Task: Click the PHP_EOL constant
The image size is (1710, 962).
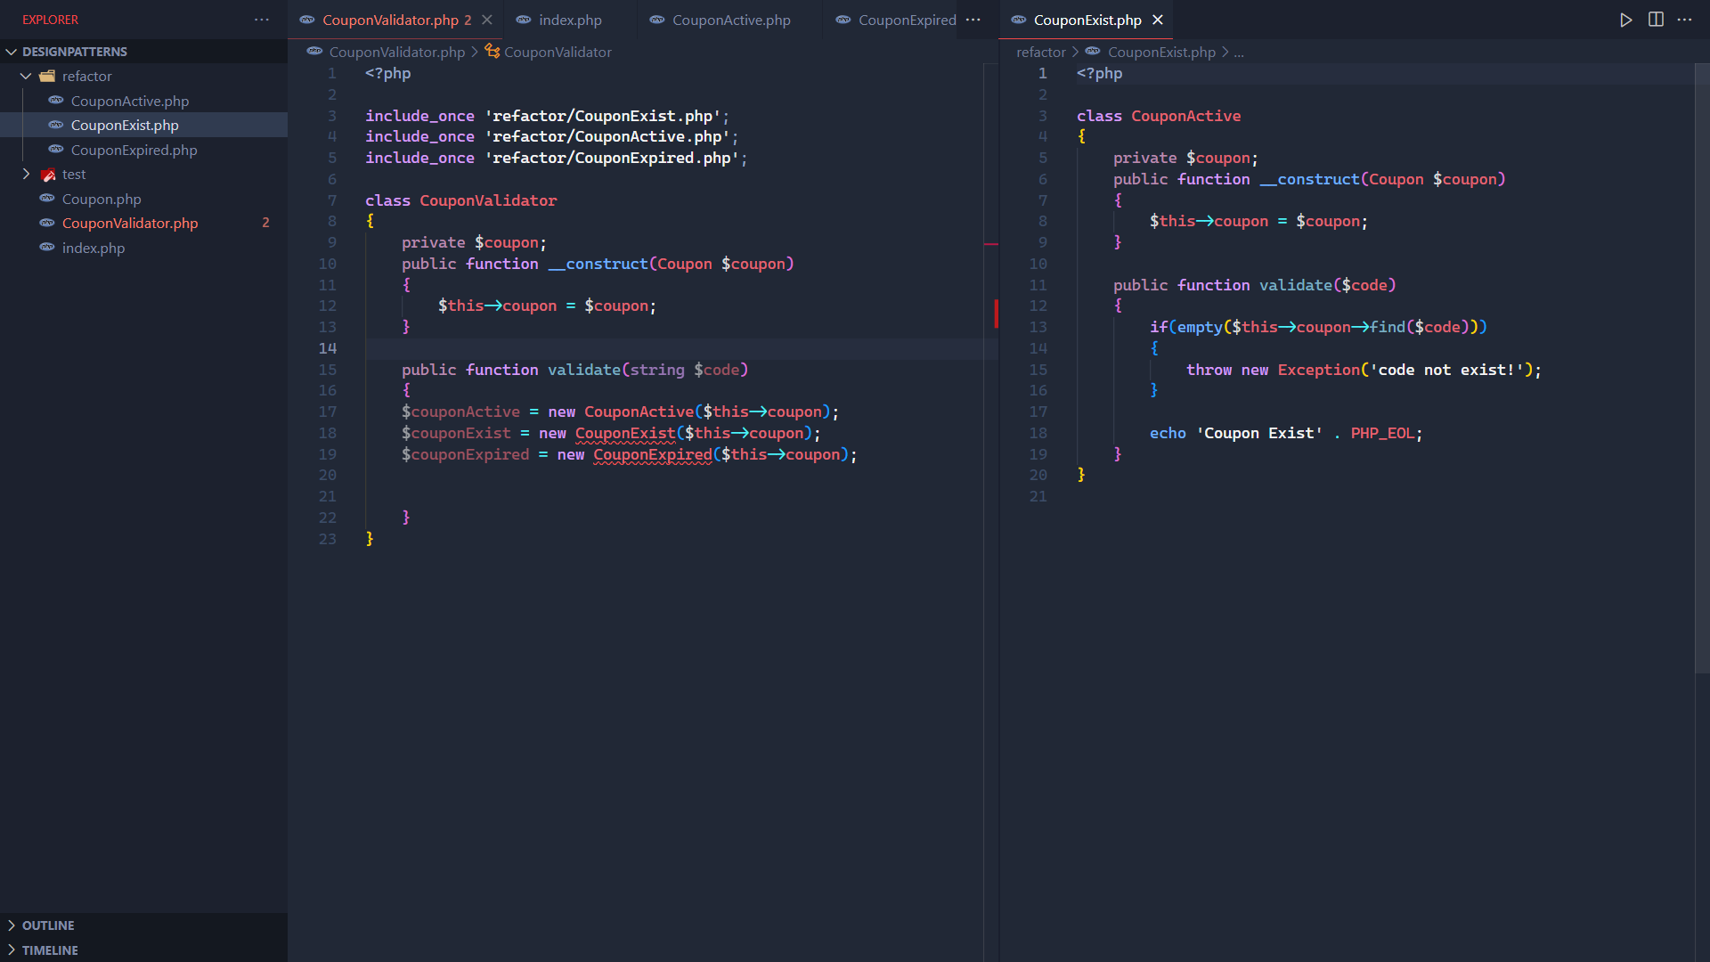Action: tap(1382, 434)
